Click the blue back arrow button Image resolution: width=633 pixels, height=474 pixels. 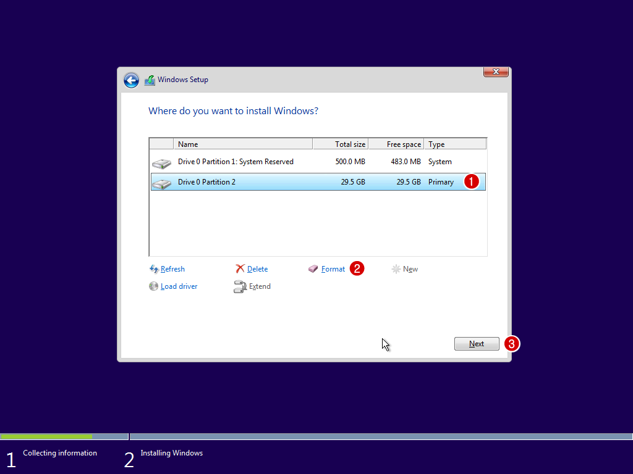tap(131, 80)
